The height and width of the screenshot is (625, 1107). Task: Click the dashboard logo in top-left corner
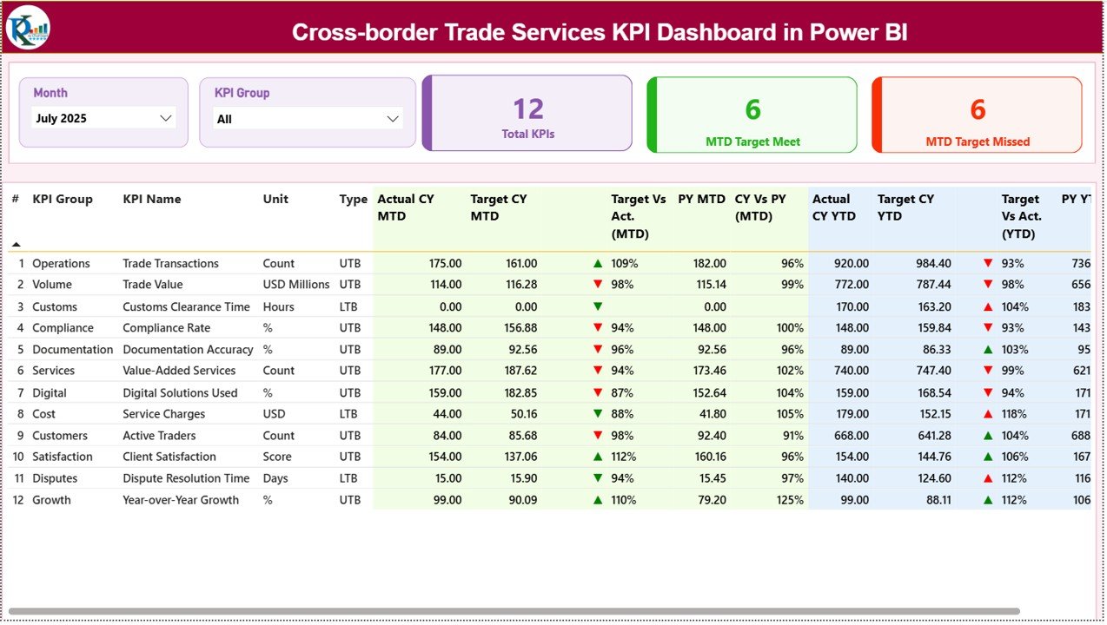[29, 27]
